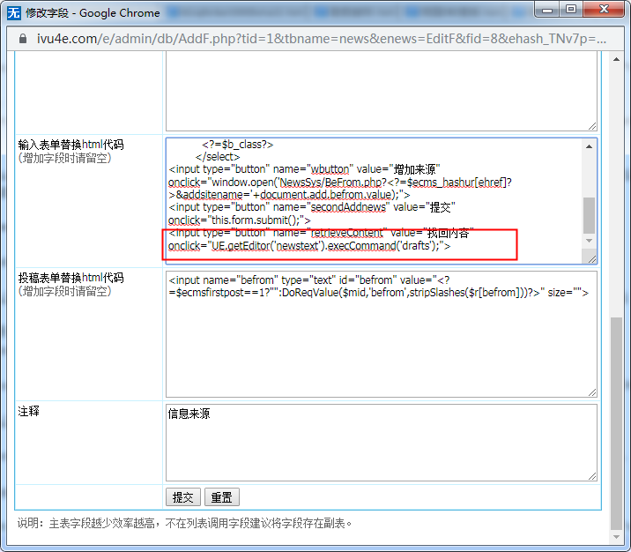Click the 输入表单 textarea scrollbar thumb
Viewport: 631px width, 552px height.
pos(590,215)
